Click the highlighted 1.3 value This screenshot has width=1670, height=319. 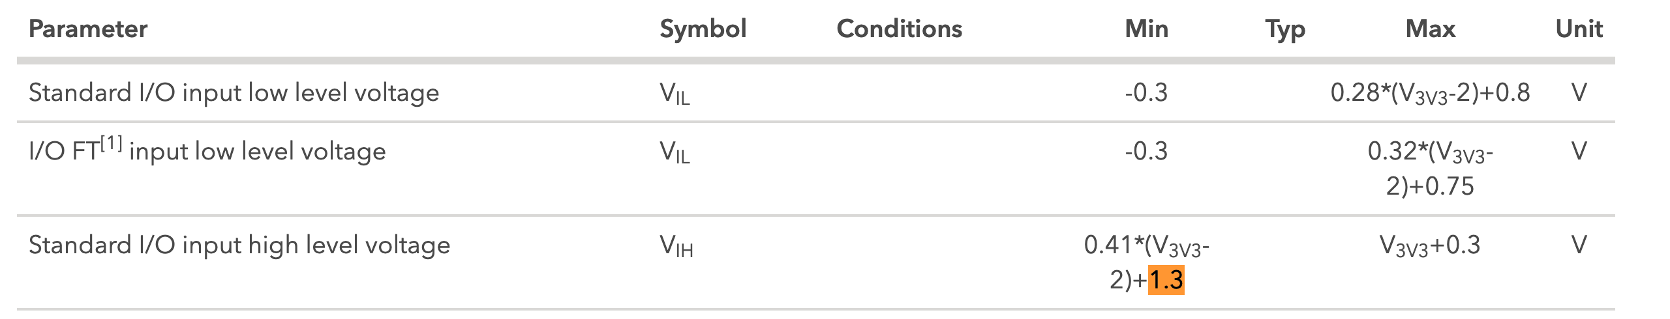tap(1166, 281)
